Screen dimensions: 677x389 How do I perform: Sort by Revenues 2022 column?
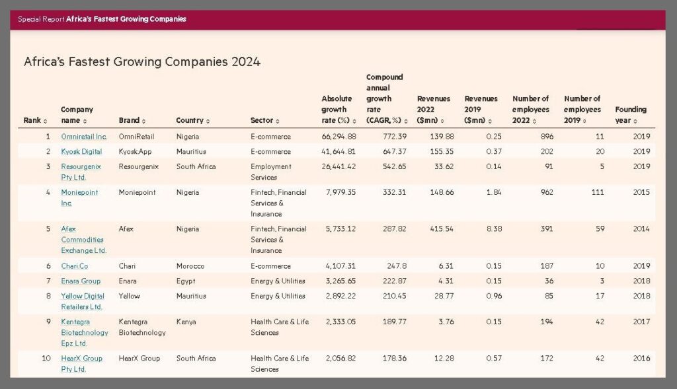[x=442, y=121]
